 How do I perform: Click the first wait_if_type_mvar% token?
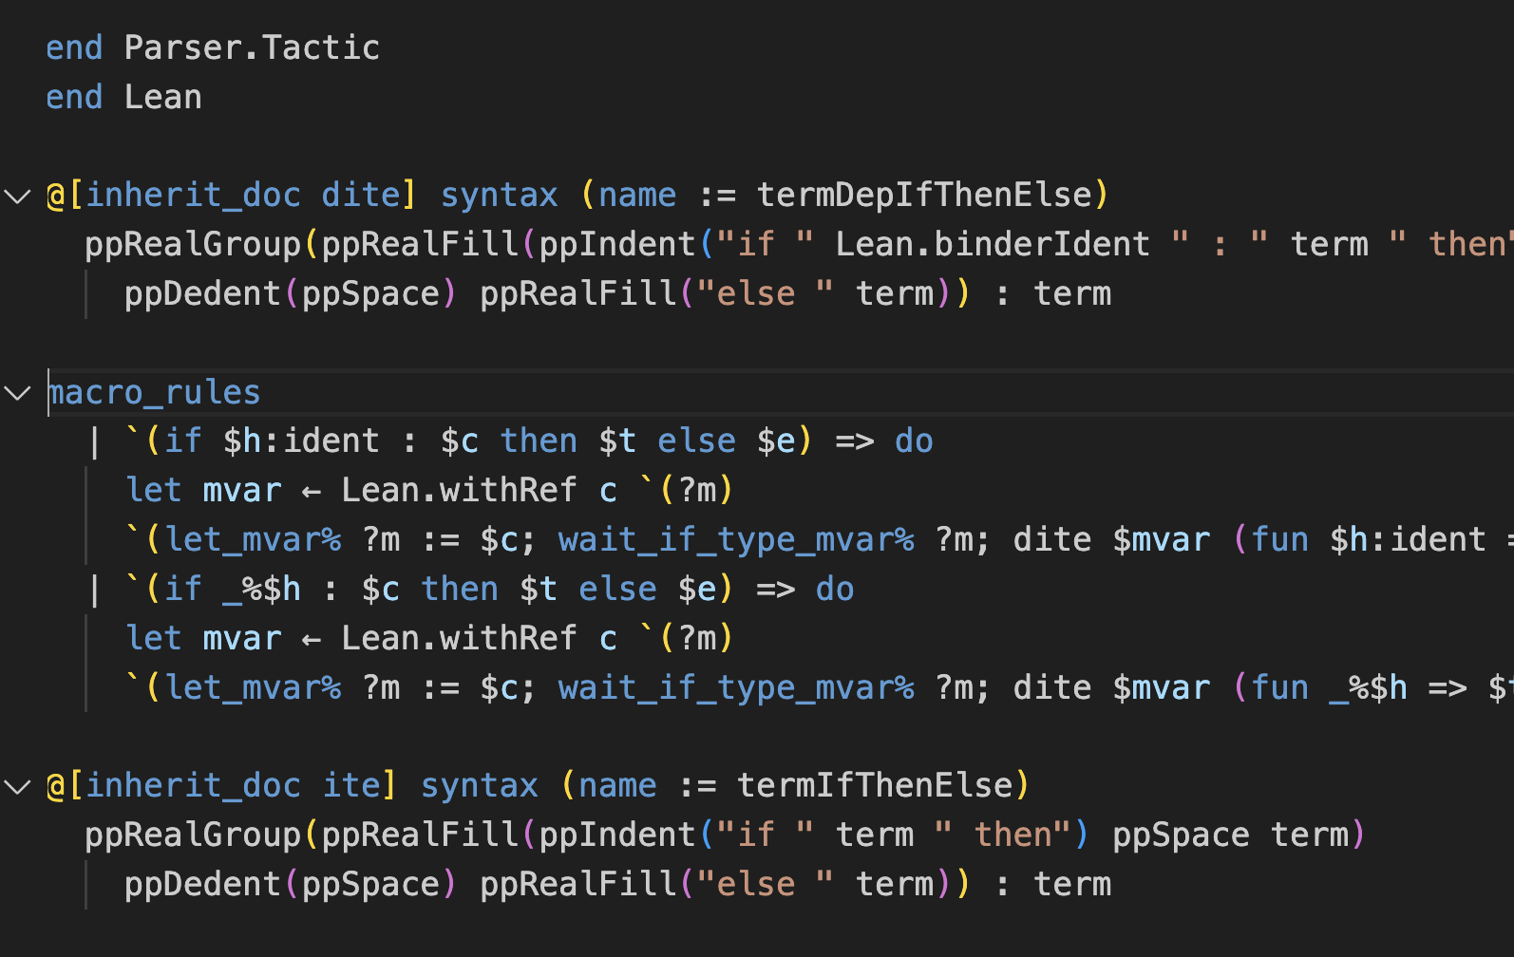point(736,540)
